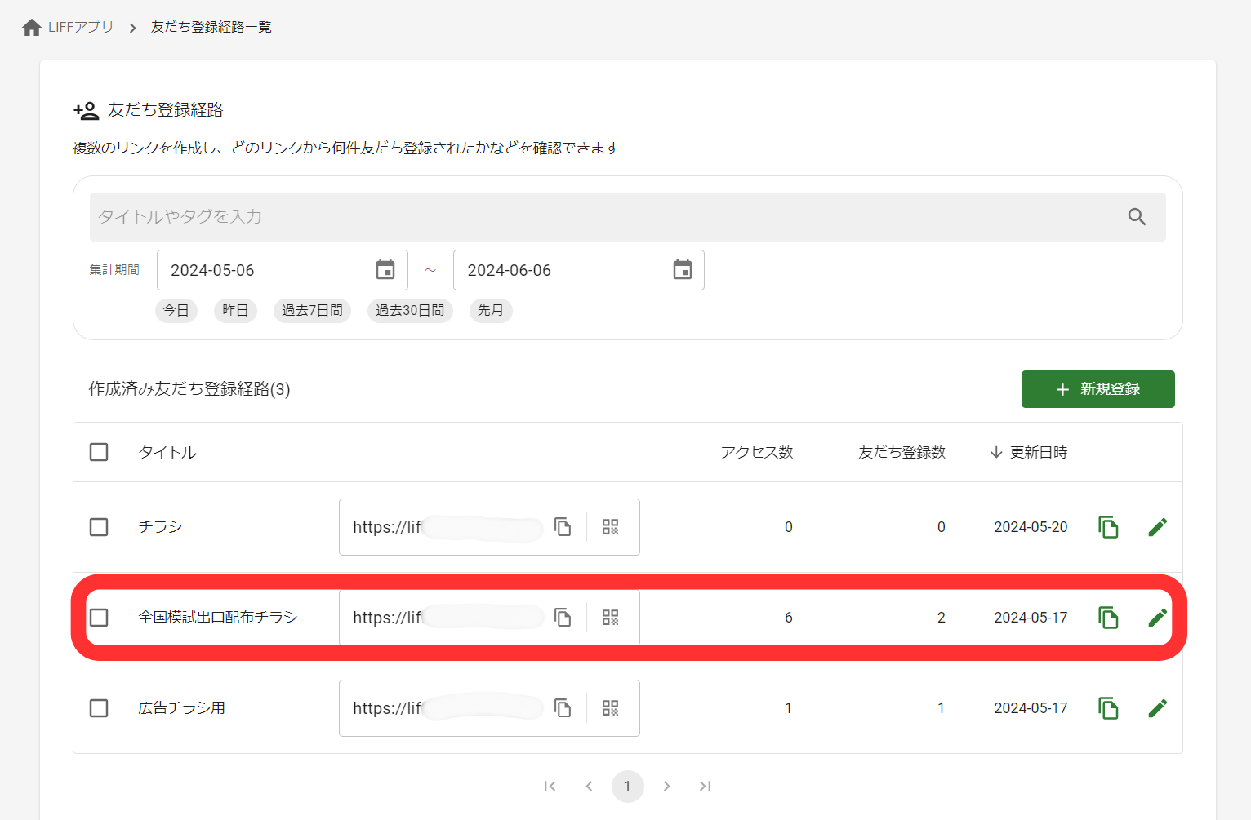Copy the URL for the チラシ row
1251x820 pixels.
[x=563, y=527]
